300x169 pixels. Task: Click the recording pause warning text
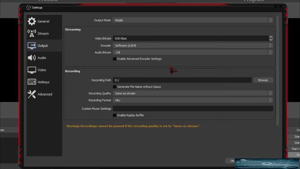click(x=133, y=126)
